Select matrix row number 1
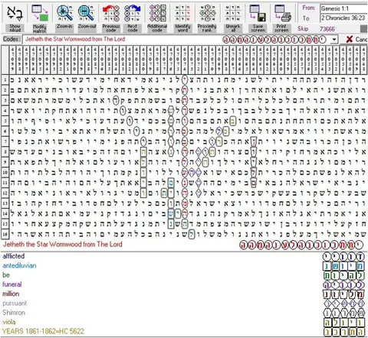The height and width of the screenshot is (338, 368). [5, 80]
